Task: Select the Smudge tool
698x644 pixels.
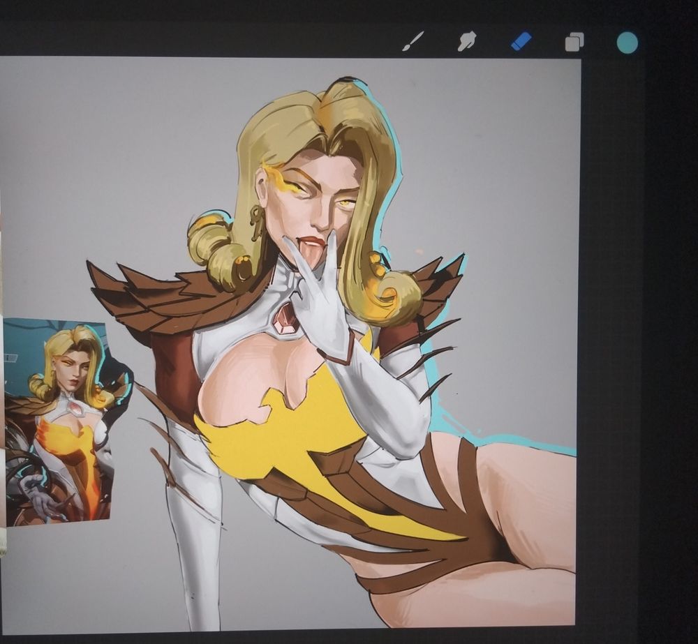Action: 466,42
